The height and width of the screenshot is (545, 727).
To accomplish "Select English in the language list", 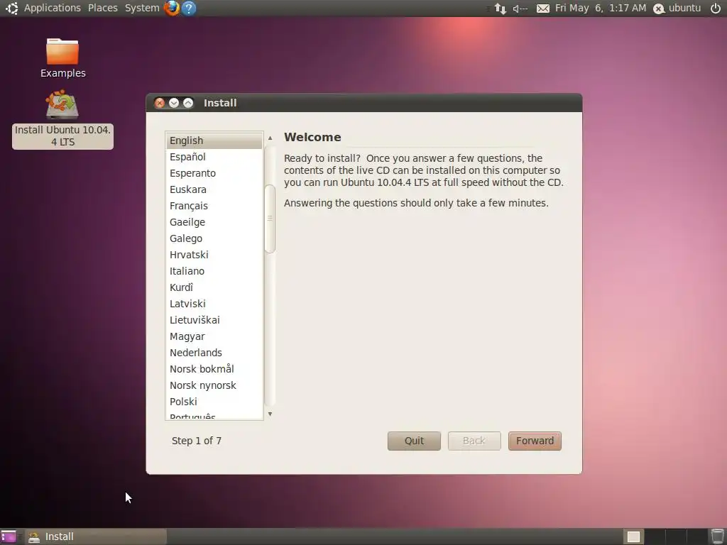I will (214, 141).
